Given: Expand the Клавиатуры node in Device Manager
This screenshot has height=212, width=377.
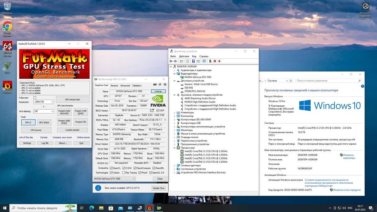Looking at the screenshot, I should pos(175,112).
